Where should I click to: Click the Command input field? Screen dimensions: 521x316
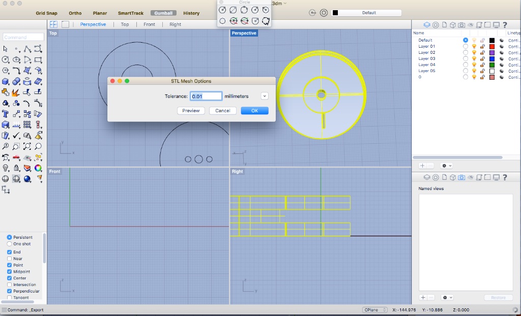(23, 37)
